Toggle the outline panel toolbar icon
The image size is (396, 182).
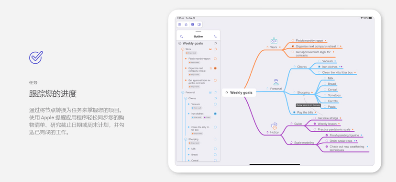point(192,24)
